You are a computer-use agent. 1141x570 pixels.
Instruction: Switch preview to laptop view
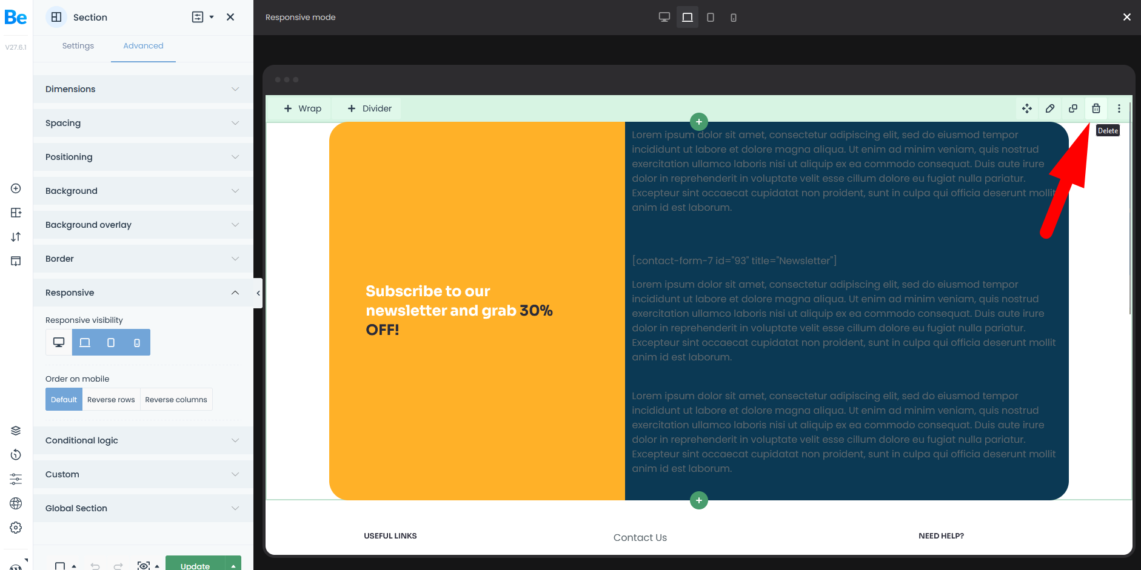pos(688,17)
